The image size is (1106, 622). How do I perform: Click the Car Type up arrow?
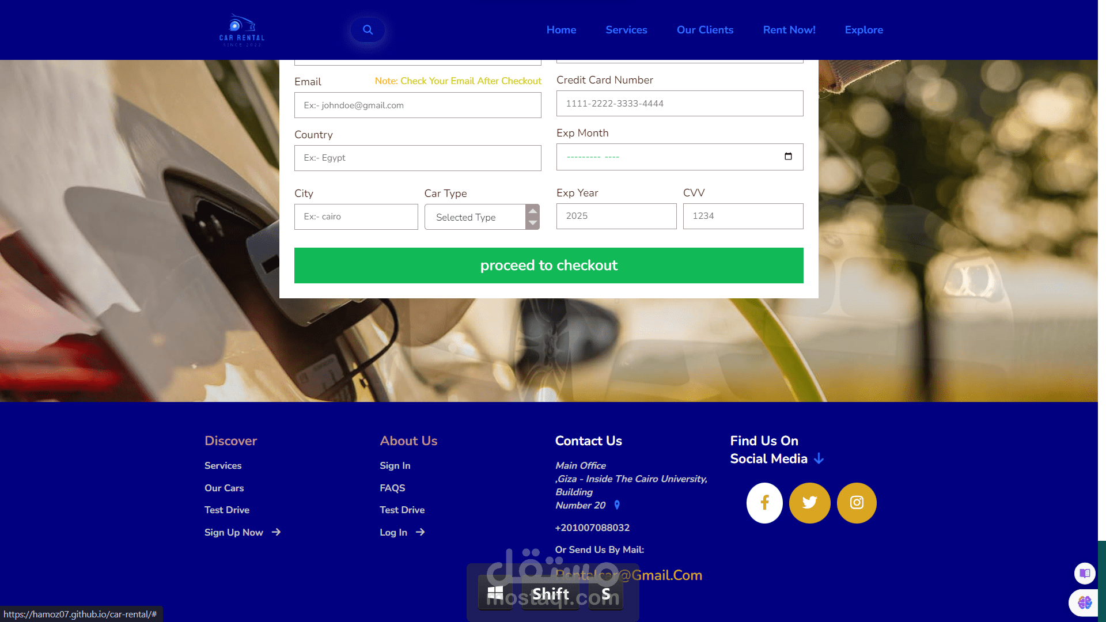tap(533, 211)
